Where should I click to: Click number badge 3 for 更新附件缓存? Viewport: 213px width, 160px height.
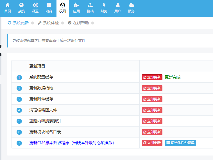point(19,99)
